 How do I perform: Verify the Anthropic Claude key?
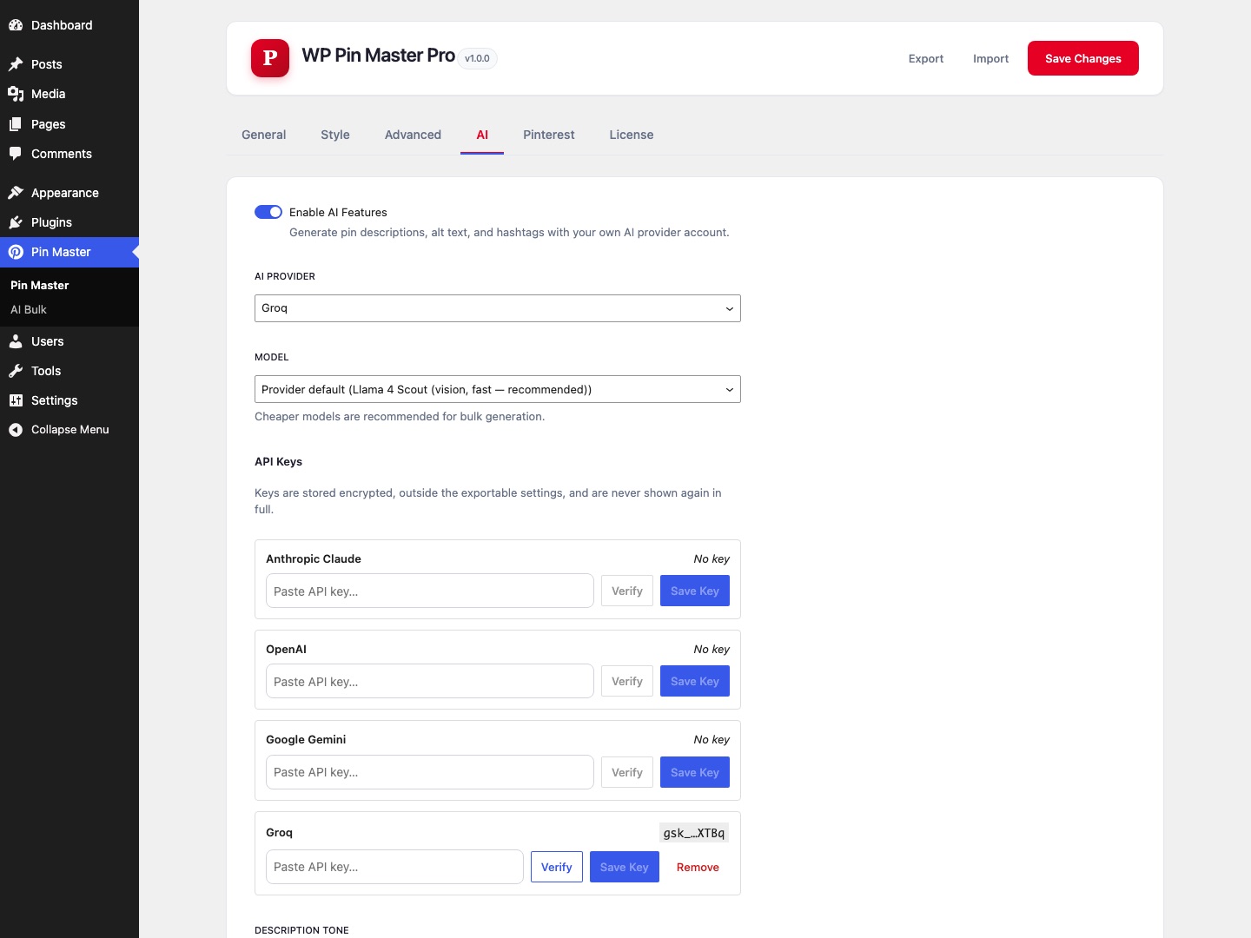pyautogui.click(x=627, y=591)
